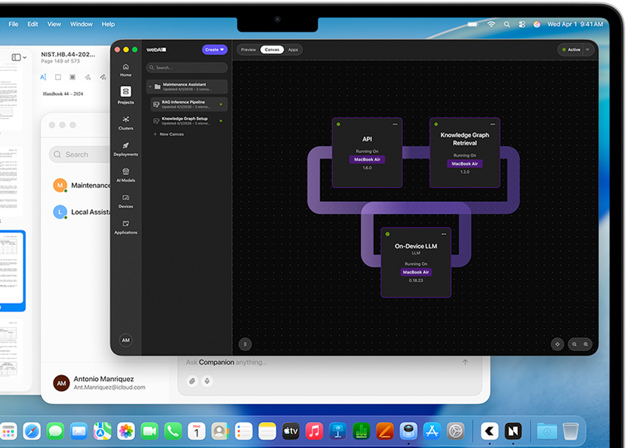The width and height of the screenshot is (628, 448).
Task: Open the Home section in sidebar
Action: pyautogui.click(x=125, y=70)
